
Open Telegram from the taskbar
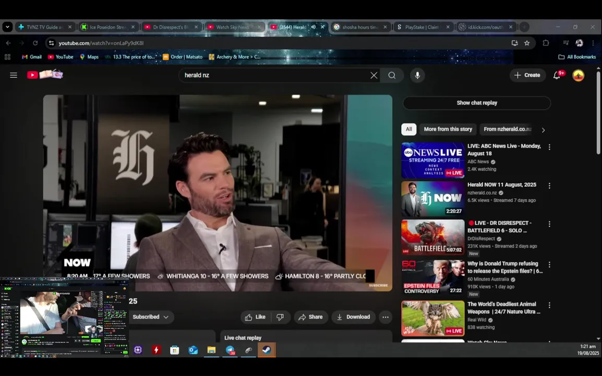230,350
